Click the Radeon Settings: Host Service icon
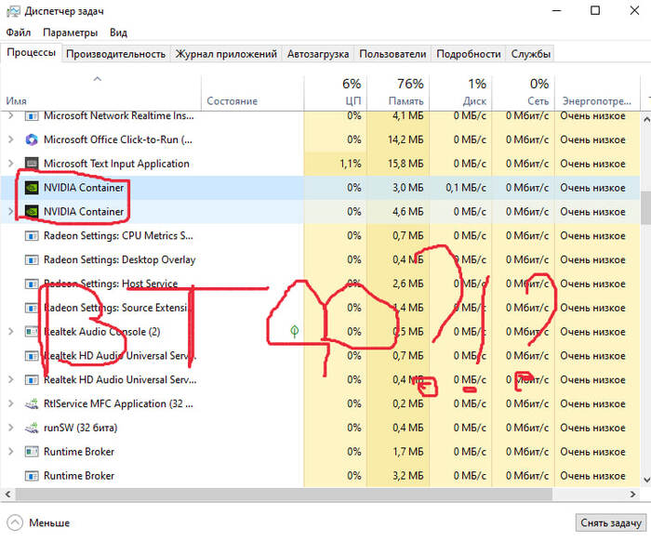The height and width of the screenshot is (541, 651). tap(32, 284)
